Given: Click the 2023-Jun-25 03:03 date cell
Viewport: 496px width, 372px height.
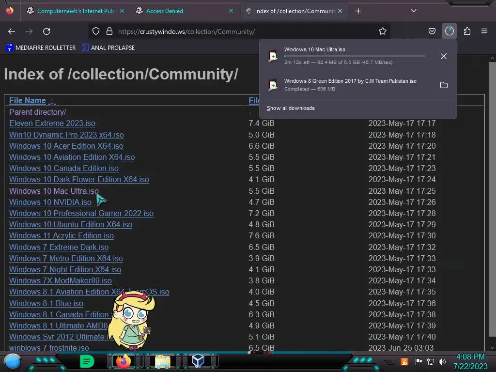Looking at the screenshot, I should 401,348.
